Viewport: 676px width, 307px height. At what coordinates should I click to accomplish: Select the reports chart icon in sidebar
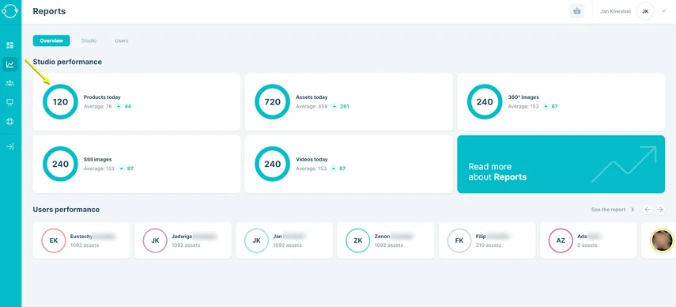10,65
